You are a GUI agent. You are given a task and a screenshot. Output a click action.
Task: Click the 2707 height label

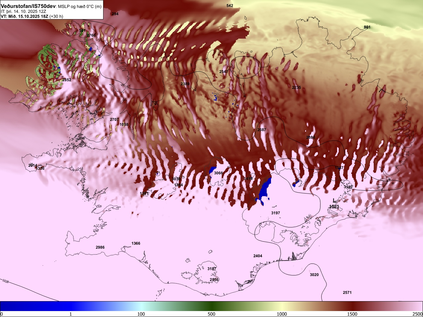114,120
